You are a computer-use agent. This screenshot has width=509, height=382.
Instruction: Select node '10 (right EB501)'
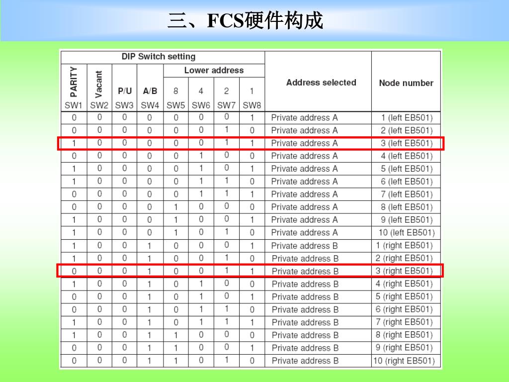click(404, 361)
